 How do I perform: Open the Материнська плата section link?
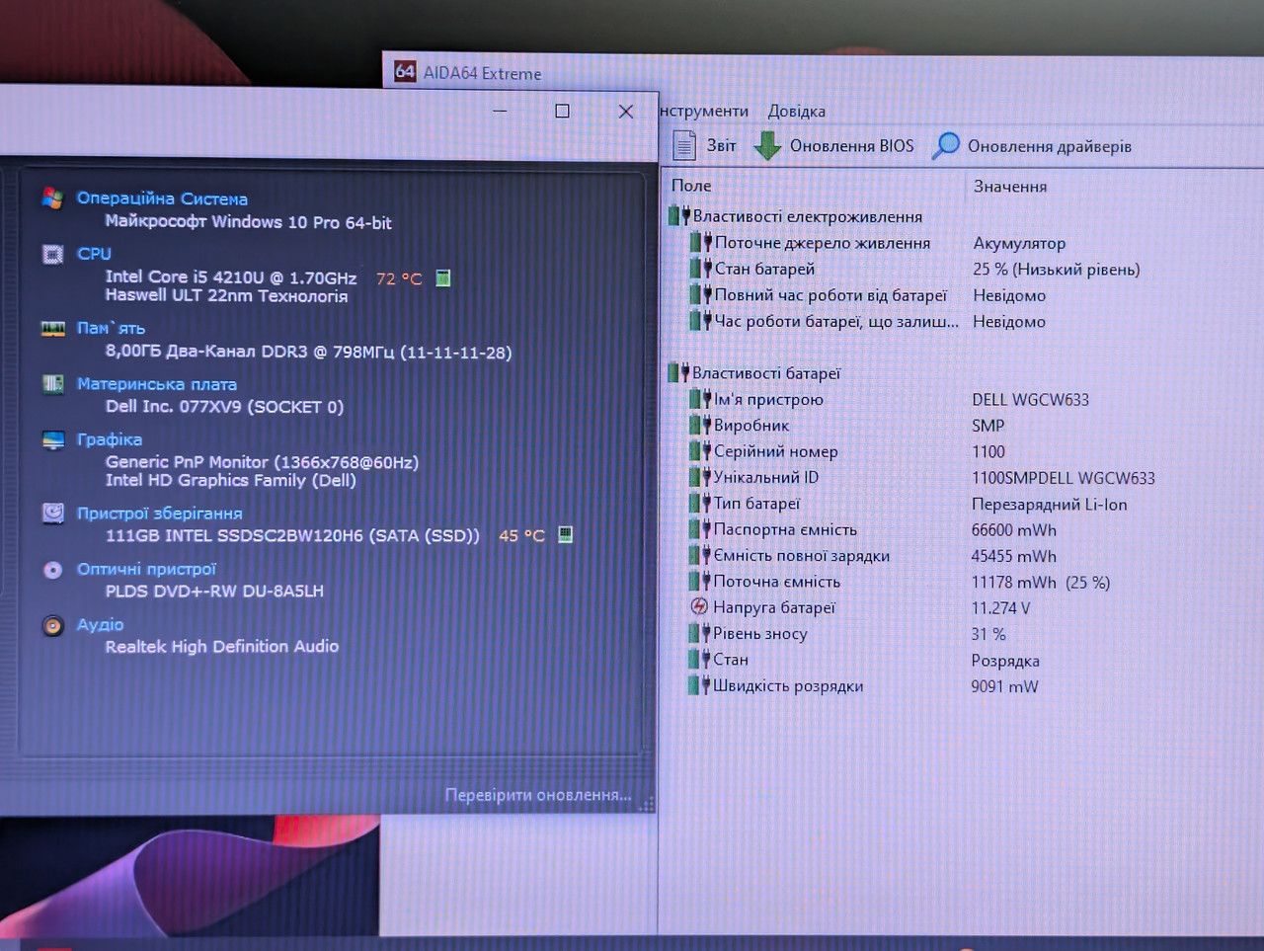click(x=157, y=384)
